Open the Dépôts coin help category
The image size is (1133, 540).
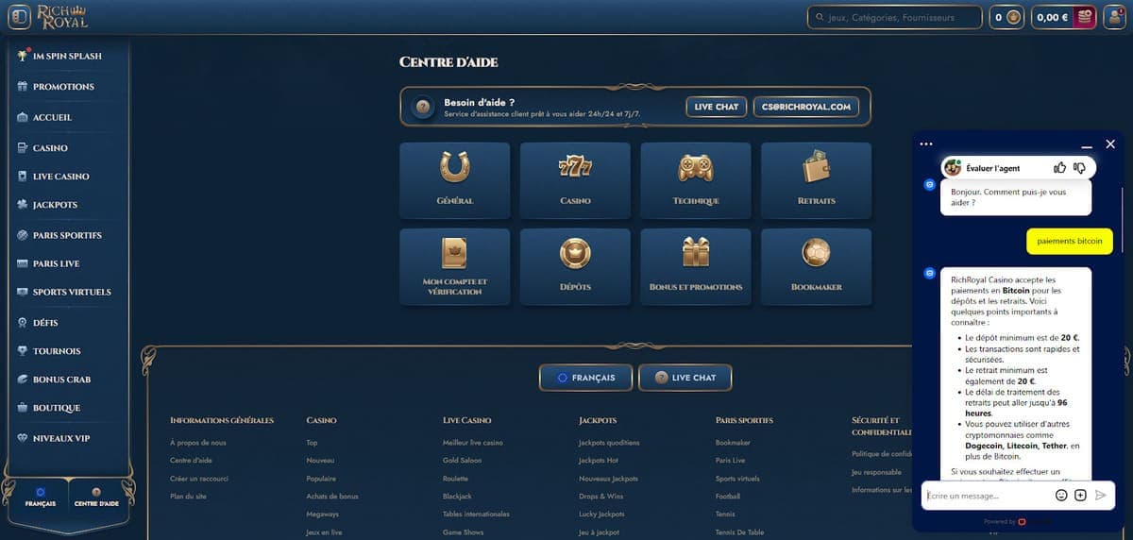click(x=575, y=267)
